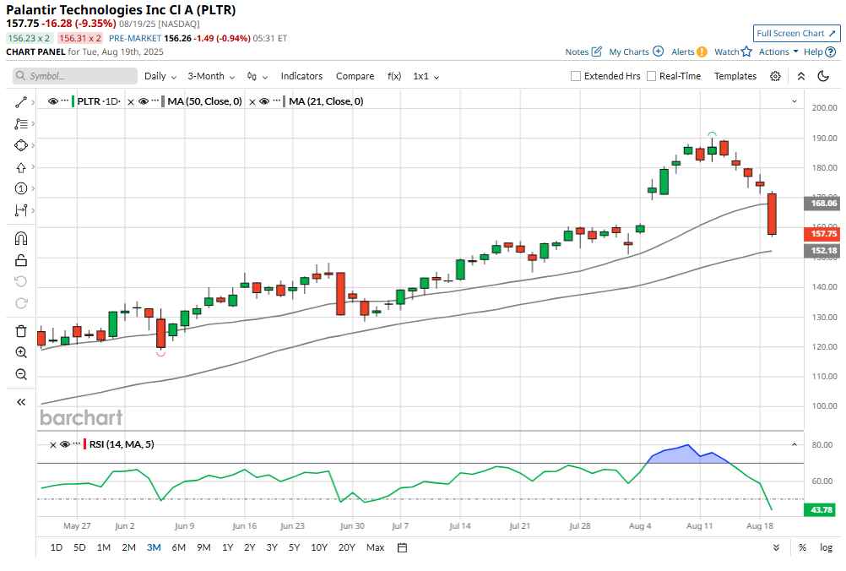Enable Real-Time checkbox
Image resolution: width=846 pixels, height=571 pixels.
point(651,76)
